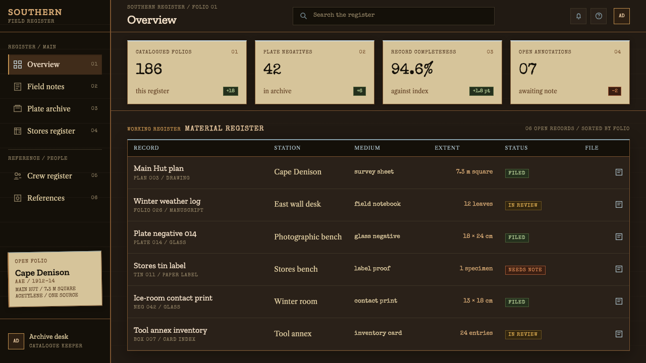Click the Plate archive box icon

click(x=18, y=109)
